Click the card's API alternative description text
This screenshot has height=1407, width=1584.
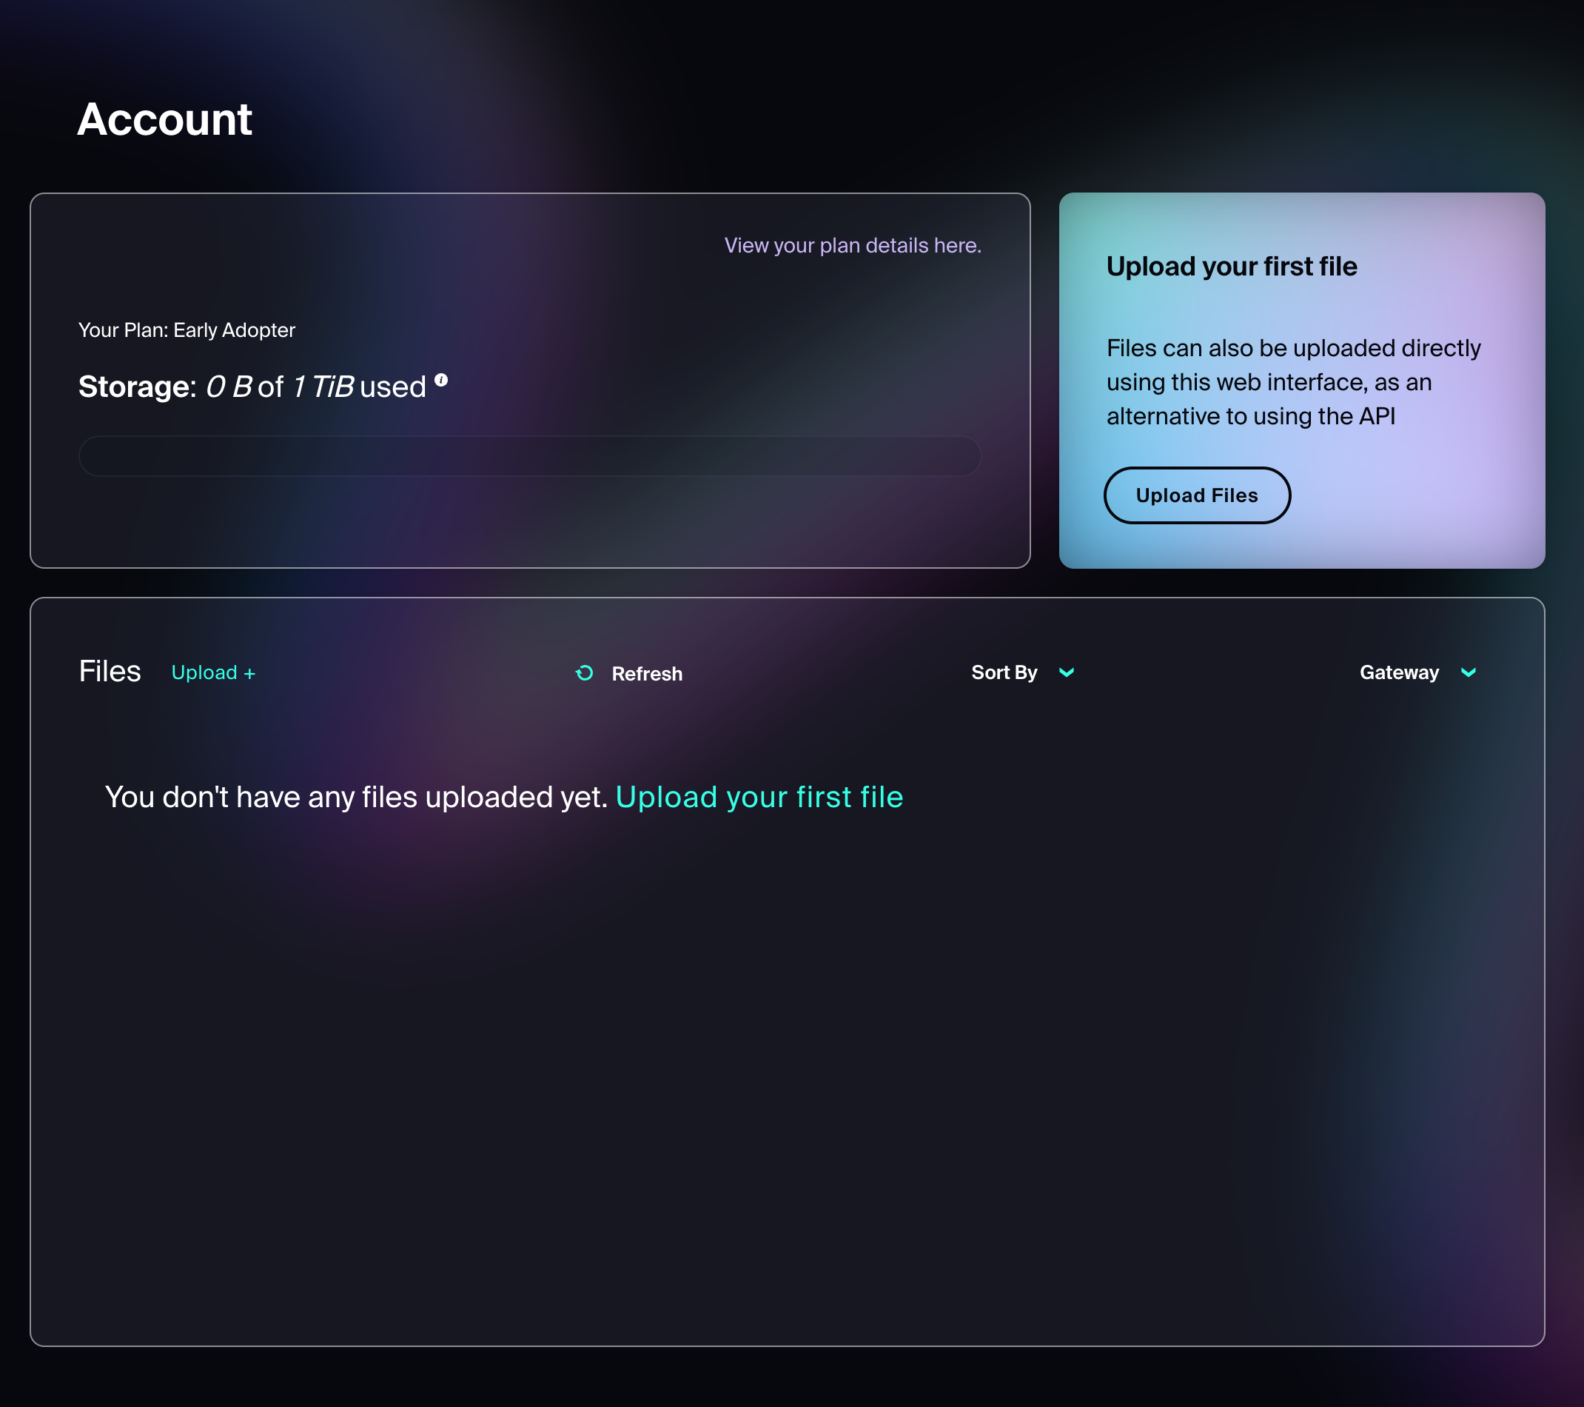(1292, 382)
